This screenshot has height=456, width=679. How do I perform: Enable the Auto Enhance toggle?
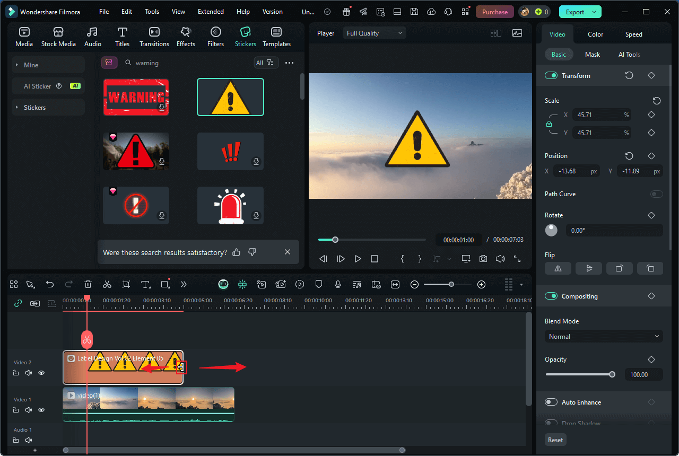click(551, 402)
